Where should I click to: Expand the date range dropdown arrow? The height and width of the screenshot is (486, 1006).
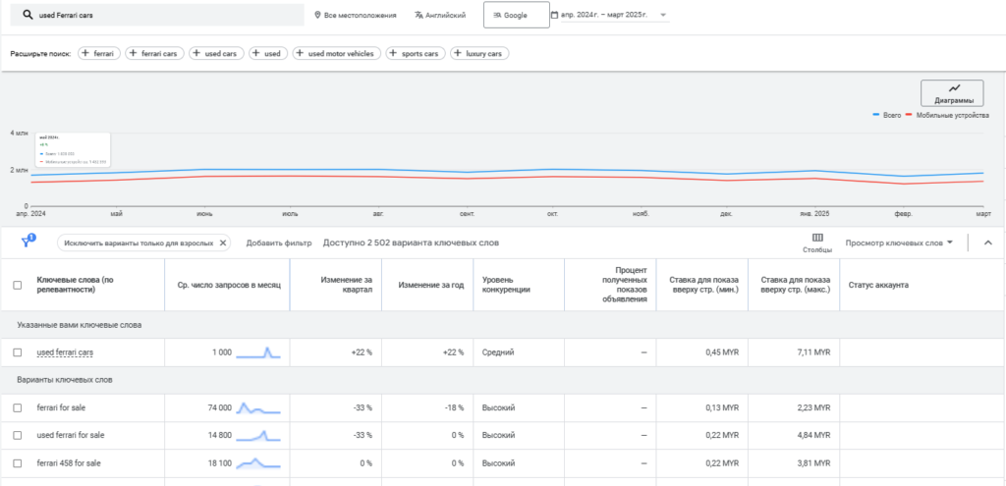[663, 15]
